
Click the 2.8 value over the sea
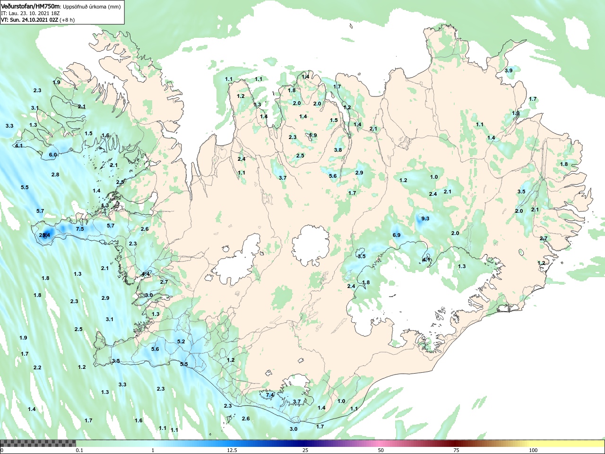[55, 175]
